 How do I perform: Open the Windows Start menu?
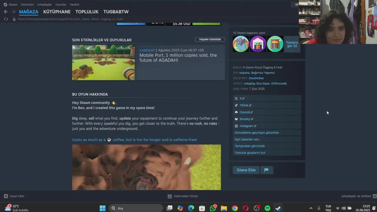pyautogui.click(x=102, y=208)
